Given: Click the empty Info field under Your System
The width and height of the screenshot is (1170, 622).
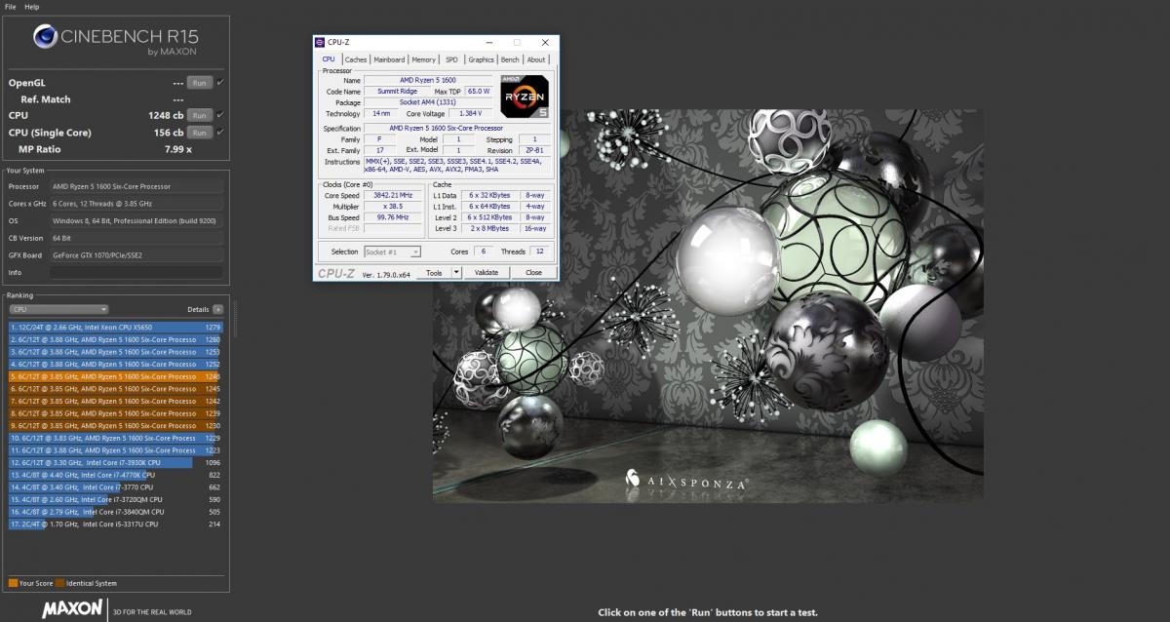Looking at the screenshot, I should pyautogui.click(x=136, y=272).
